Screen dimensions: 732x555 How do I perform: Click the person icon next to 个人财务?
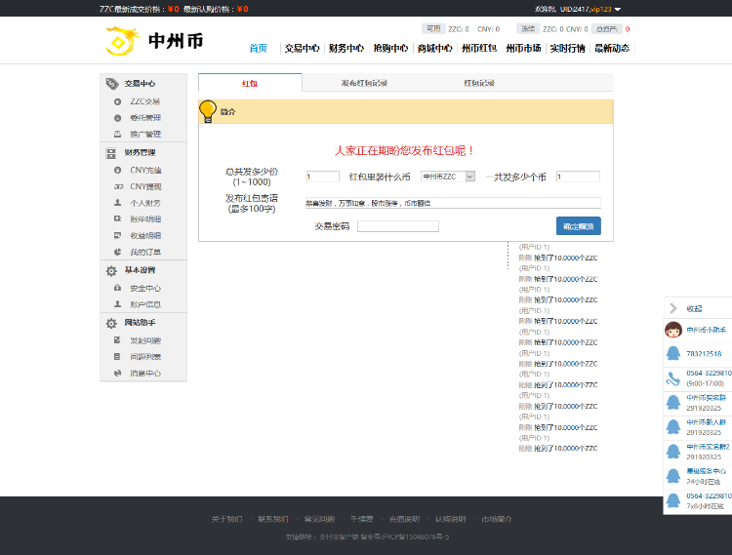pyautogui.click(x=118, y=203)
